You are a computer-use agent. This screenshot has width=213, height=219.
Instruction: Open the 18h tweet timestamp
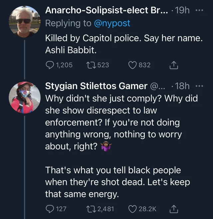(x=182, y=86)
